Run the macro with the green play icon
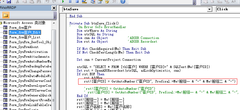The height and width of the screenshot is (110, 240). pos(63,2)
